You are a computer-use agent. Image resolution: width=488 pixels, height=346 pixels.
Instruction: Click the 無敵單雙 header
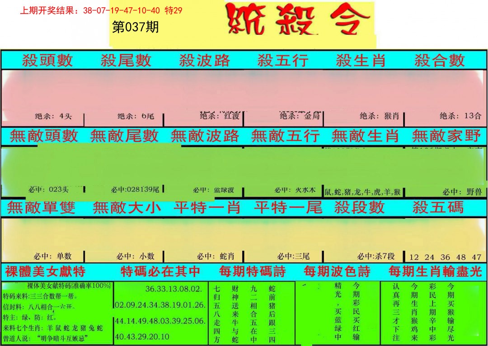click(42, 207)
